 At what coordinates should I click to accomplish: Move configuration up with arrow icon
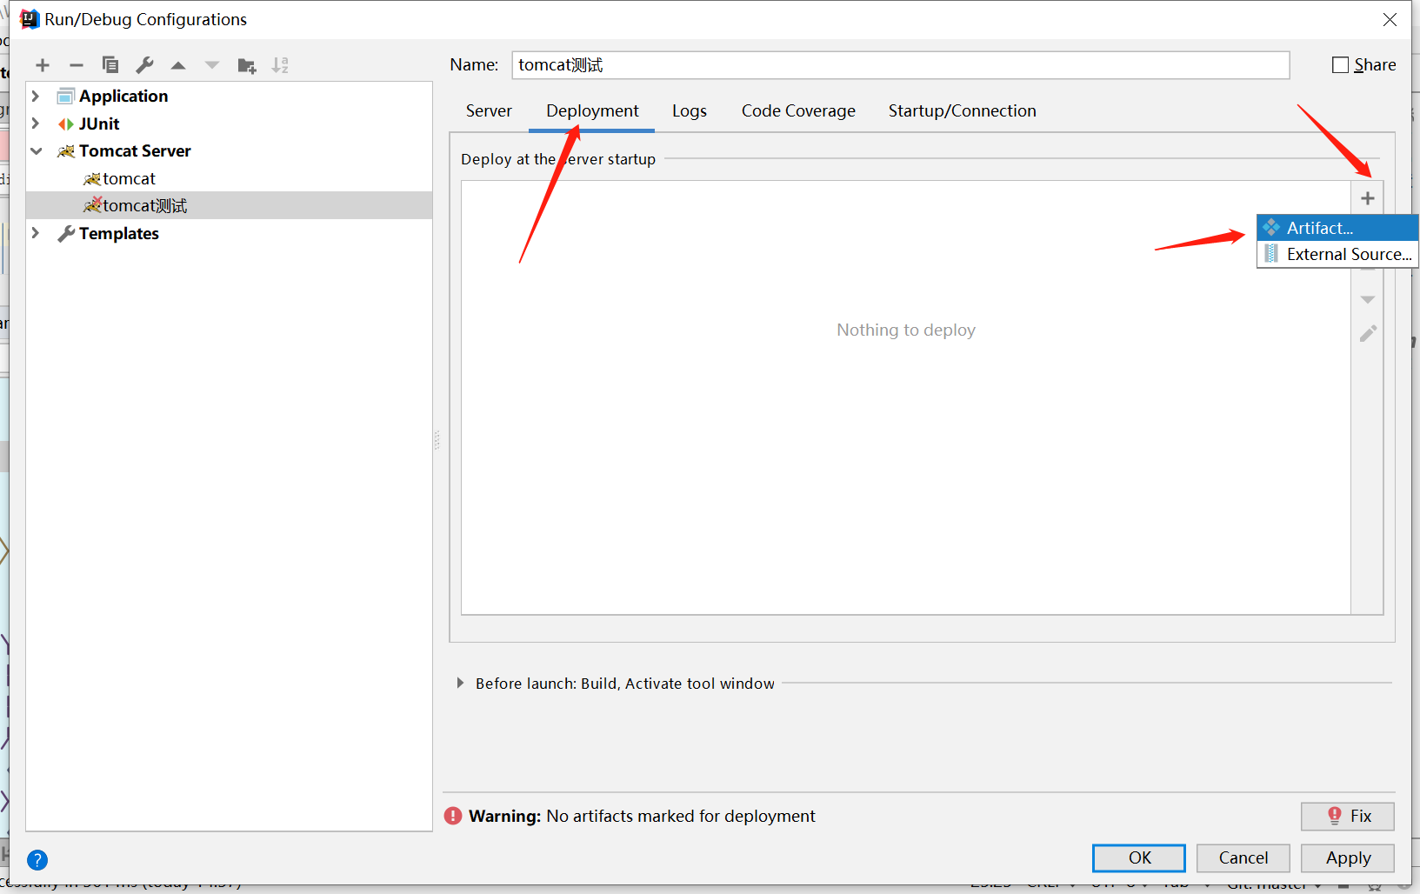[178, 65]
